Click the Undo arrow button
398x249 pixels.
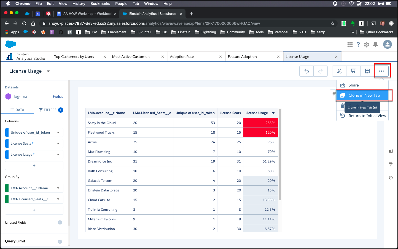click(306, 71)
